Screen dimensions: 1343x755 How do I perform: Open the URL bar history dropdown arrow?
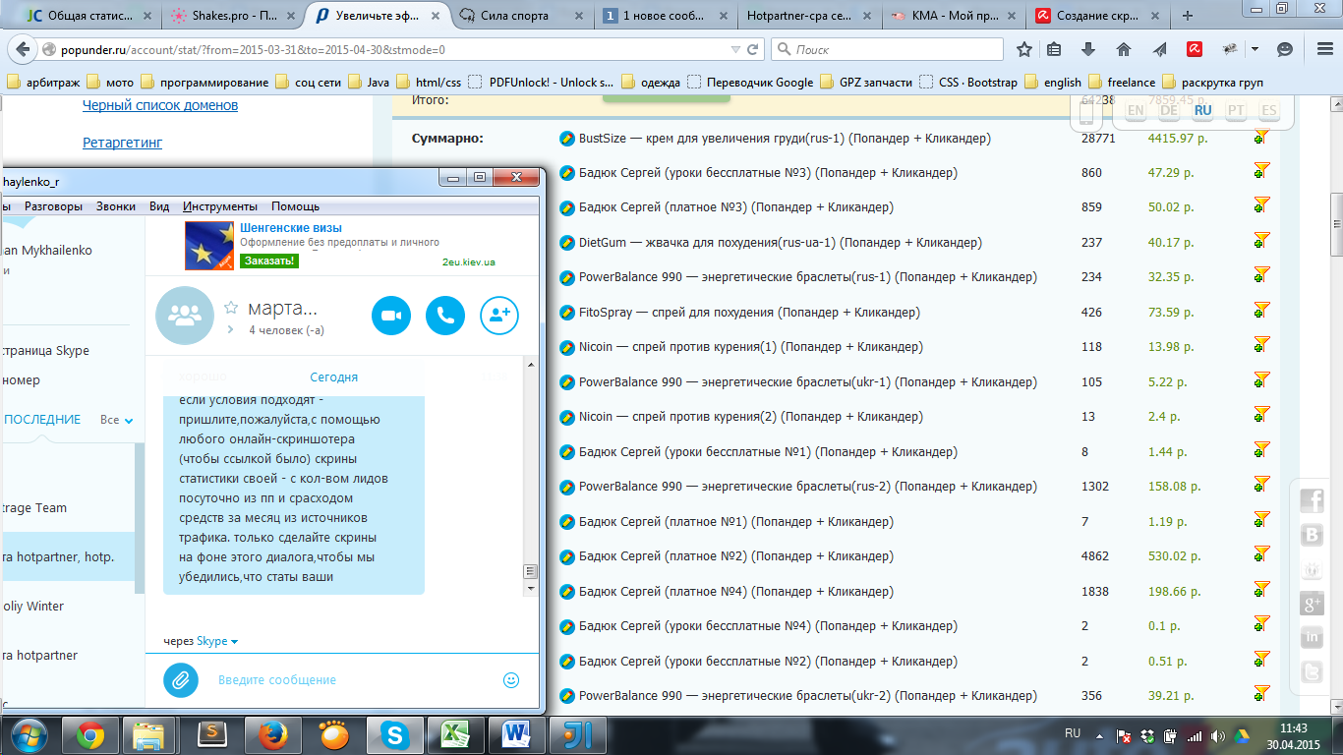pyautogui.click(x=735, y=49)
